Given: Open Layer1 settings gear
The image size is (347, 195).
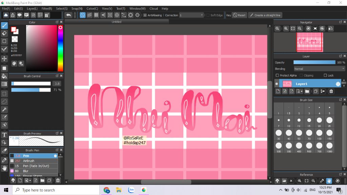Looking at the screenshot, I should [338, 84].
